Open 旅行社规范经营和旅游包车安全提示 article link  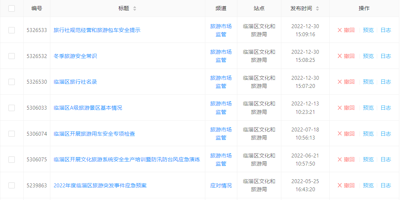(97, 30)
